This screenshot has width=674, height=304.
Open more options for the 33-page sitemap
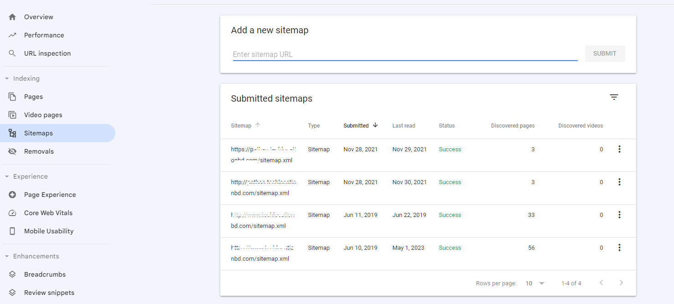pyautogui.click(x=619, y=215)
